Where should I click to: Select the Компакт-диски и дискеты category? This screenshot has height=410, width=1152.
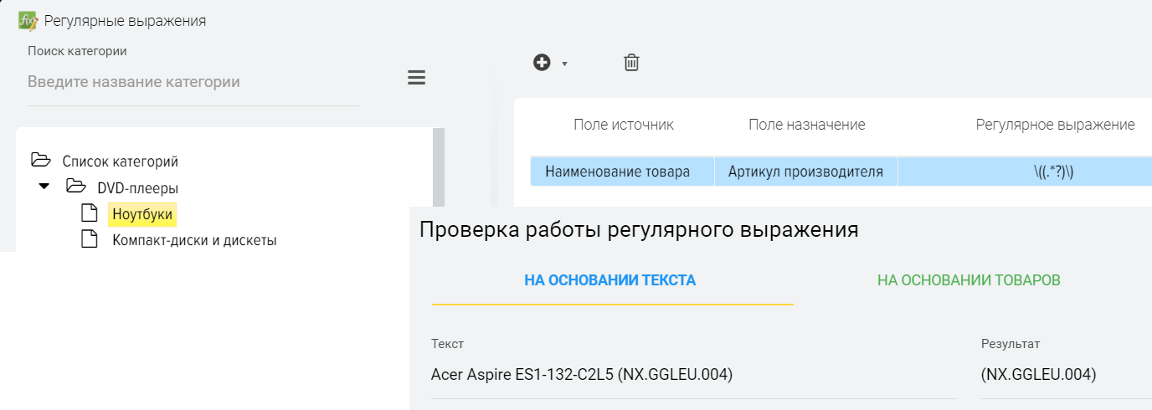pyautogui.click(x=194, y=240)
